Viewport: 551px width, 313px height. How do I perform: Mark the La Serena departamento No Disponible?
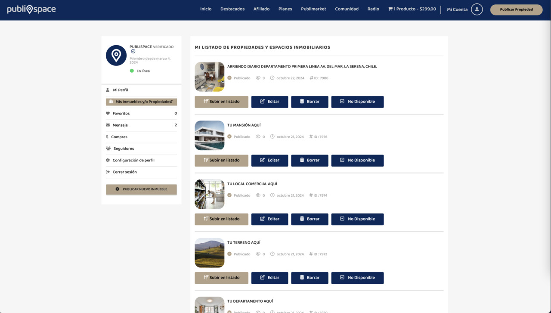point(357,102)
